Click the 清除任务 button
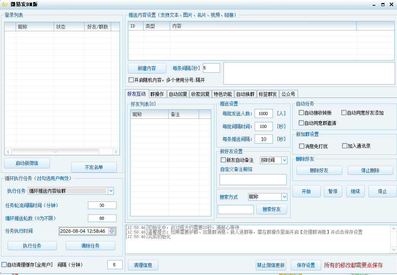Screen dimensions: 397x275 [x=90, y=246]
